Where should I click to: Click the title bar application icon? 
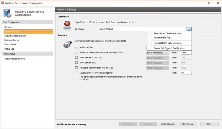click(2, 3)
